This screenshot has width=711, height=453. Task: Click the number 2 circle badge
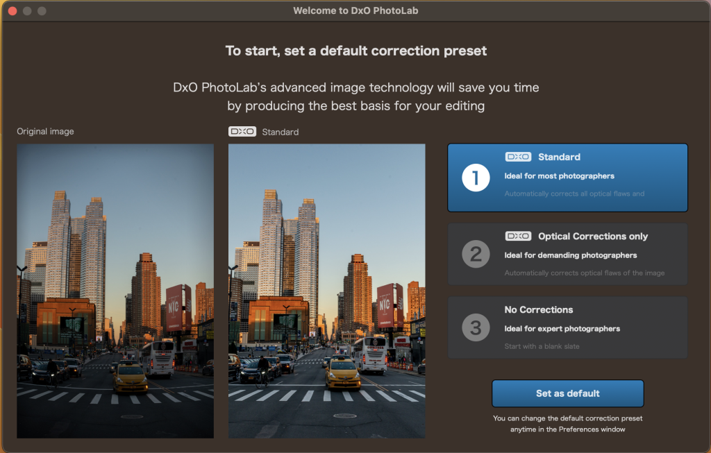(476, 254)
